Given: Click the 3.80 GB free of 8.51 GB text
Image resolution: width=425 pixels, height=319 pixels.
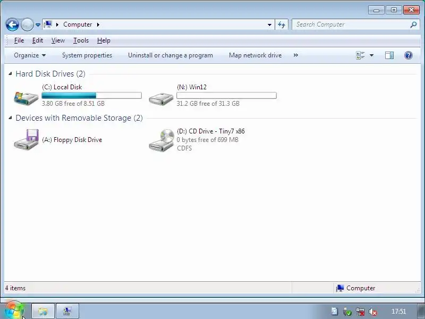Looking at the screenshot, I should 73,103.
